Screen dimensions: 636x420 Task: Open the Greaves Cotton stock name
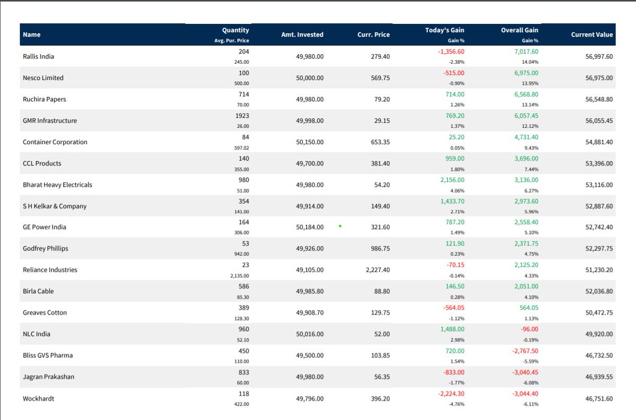point(45,312)
